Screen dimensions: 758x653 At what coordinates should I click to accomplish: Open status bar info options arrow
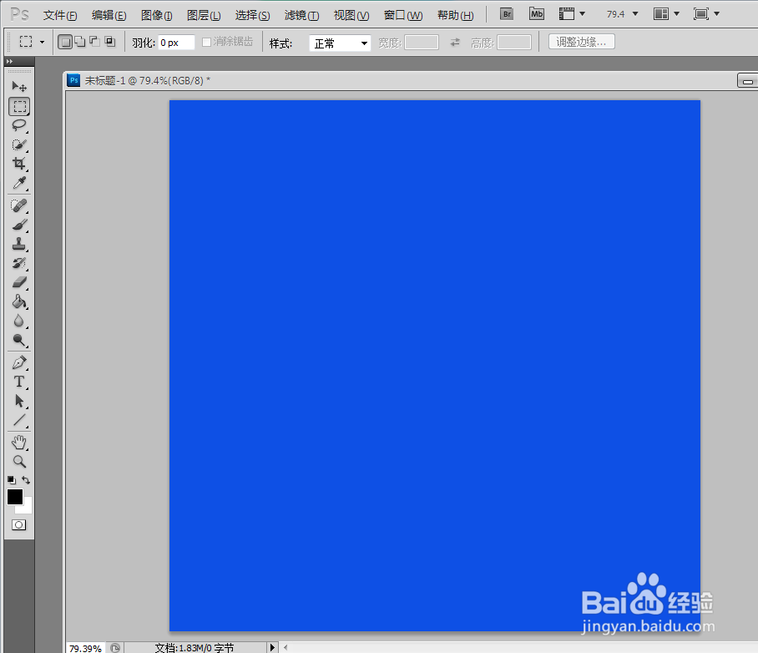click(x=272, y=647)
